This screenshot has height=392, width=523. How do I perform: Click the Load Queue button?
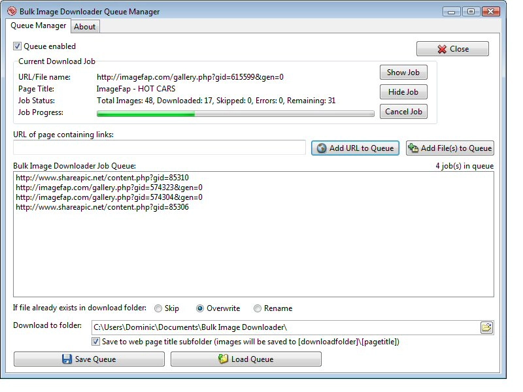(246, 359)
